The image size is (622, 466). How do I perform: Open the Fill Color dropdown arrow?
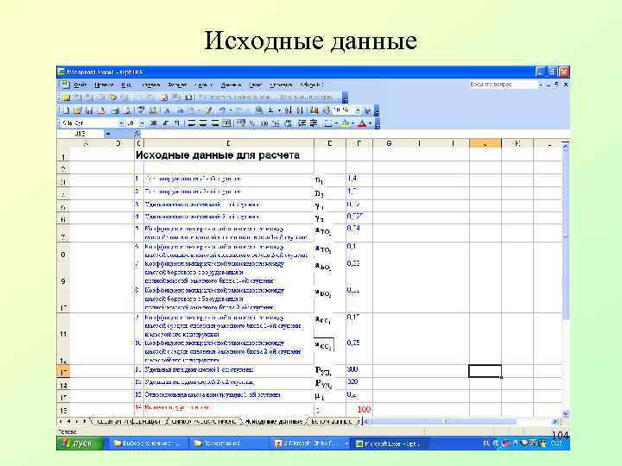(352, 123)
